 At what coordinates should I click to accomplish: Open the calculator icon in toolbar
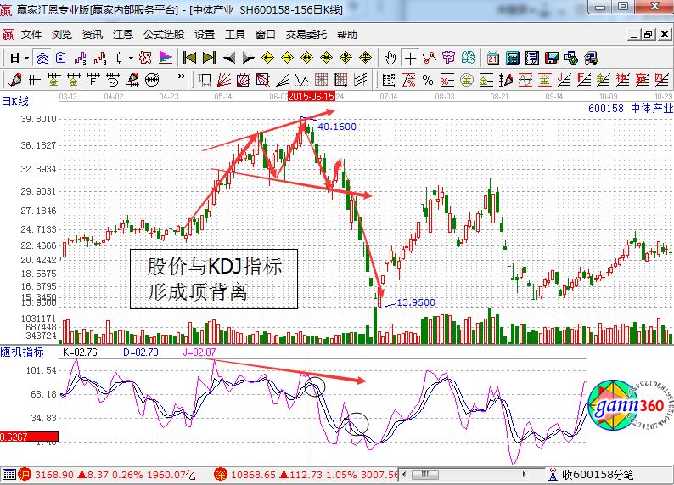click(x=513, y=58)
